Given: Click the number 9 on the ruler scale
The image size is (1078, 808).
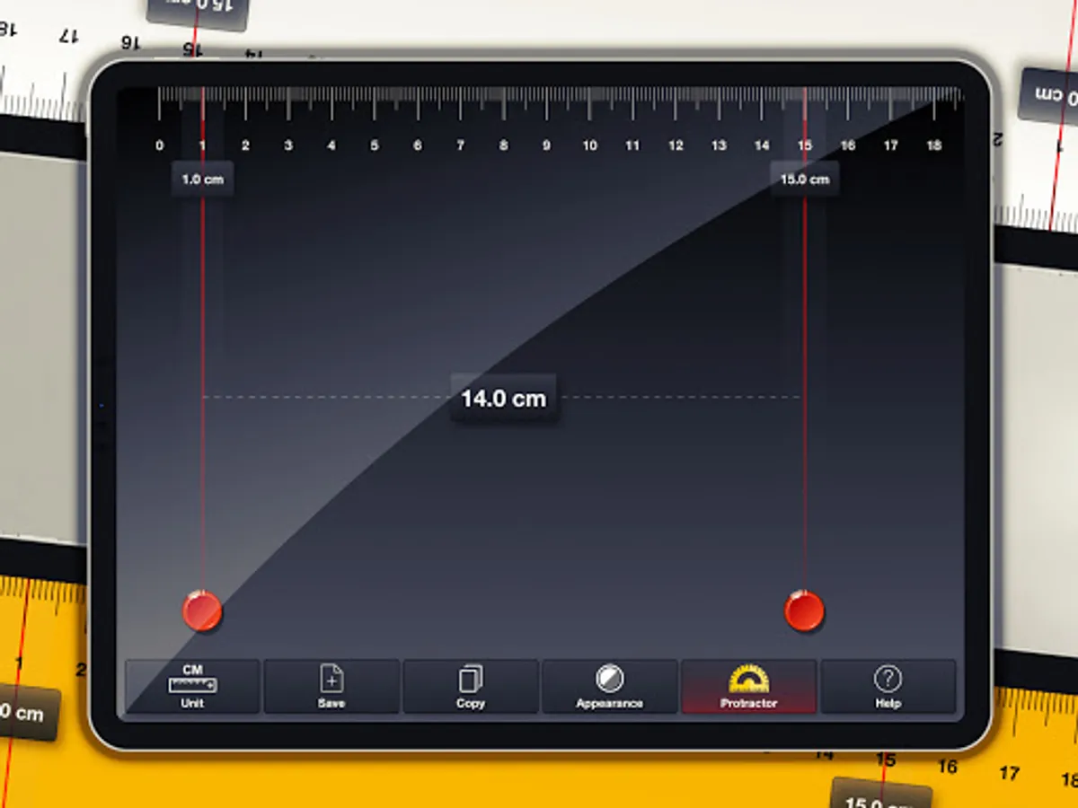Looking at the screenshot, I should coord(546,145).
